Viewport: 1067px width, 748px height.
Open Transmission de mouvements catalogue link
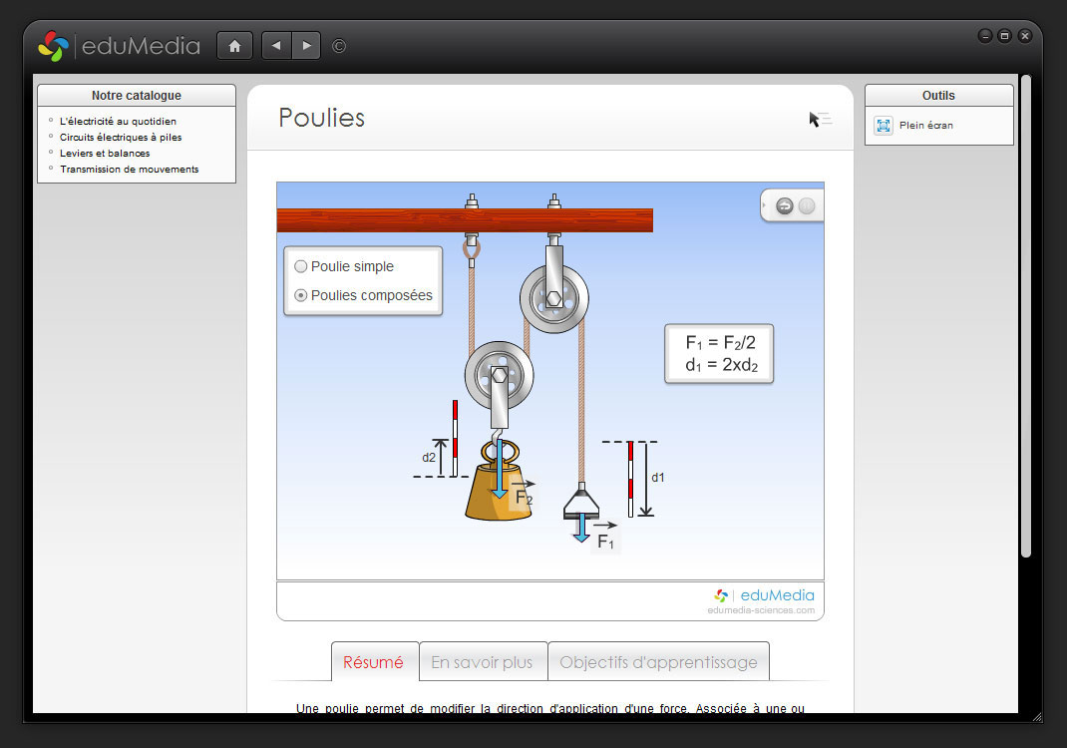click(129, 170)
